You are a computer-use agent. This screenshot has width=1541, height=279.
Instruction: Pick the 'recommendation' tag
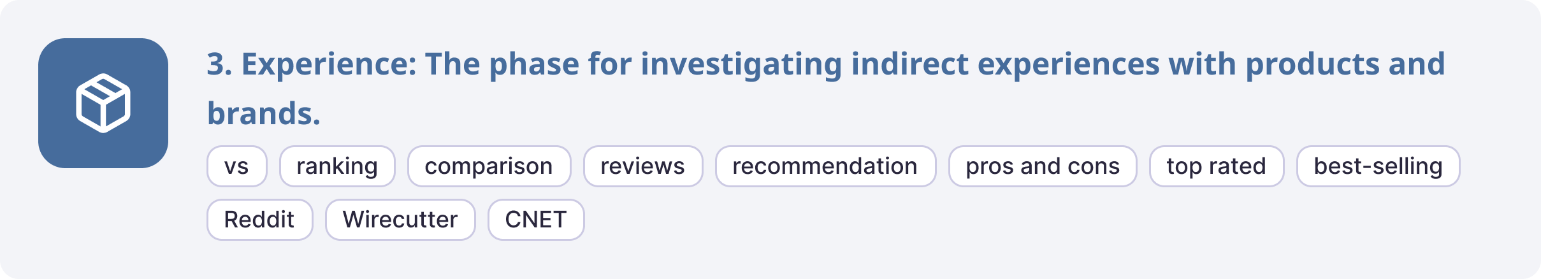point(825,166)
